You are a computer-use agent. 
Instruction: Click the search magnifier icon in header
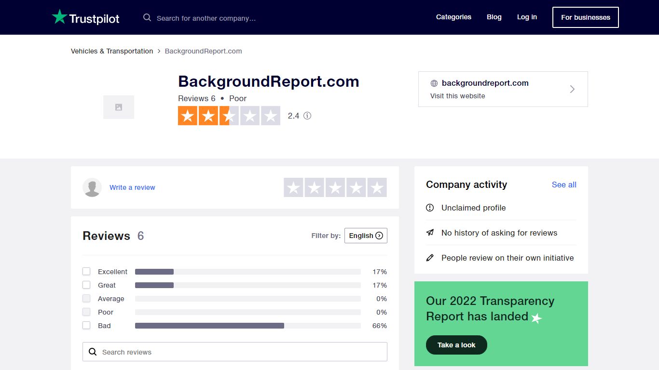coord(147,18)
